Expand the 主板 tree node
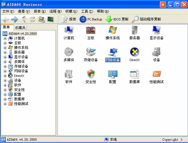The image size is (188, 143). 5,43
